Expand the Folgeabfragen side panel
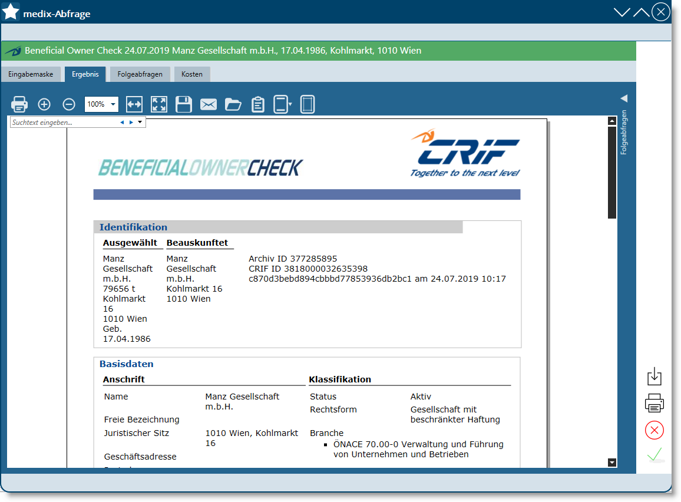 pos(624,98)
